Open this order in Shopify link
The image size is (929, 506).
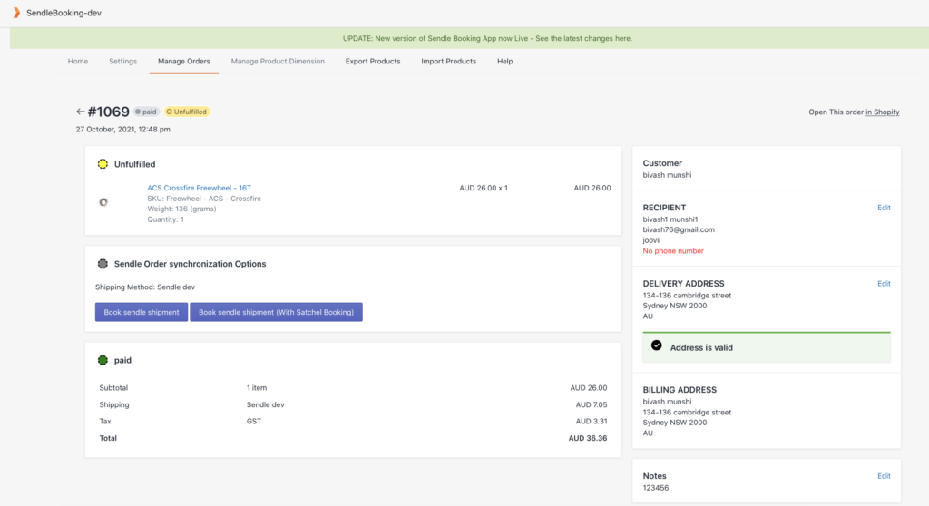882,112
